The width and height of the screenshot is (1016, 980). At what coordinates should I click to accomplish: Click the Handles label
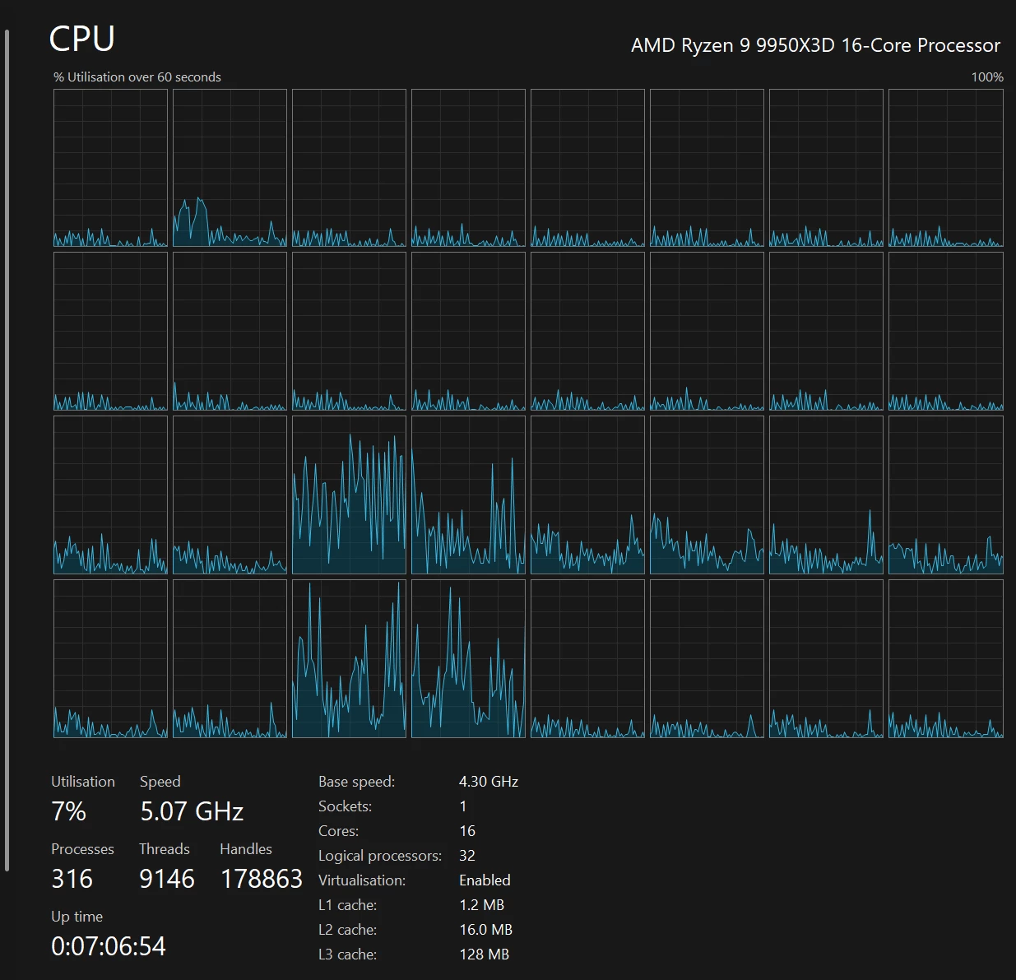(x=246, y=849)
